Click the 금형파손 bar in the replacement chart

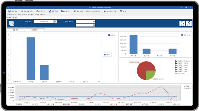click(x=31, y=59)
